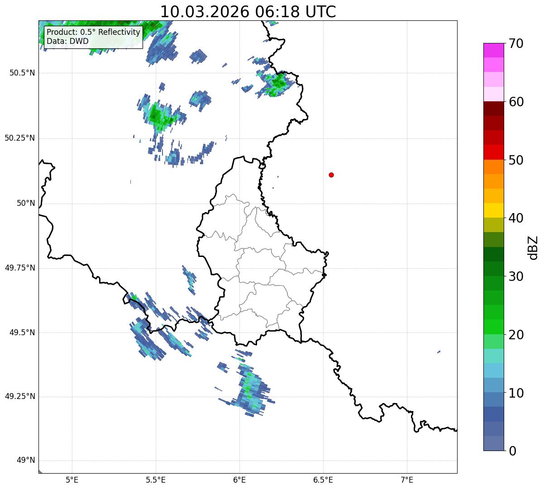This screenshot has height=489, width=544.
Task: Click the "Product: 0.5° Reflectivity" label
Action: pos(94,32)
